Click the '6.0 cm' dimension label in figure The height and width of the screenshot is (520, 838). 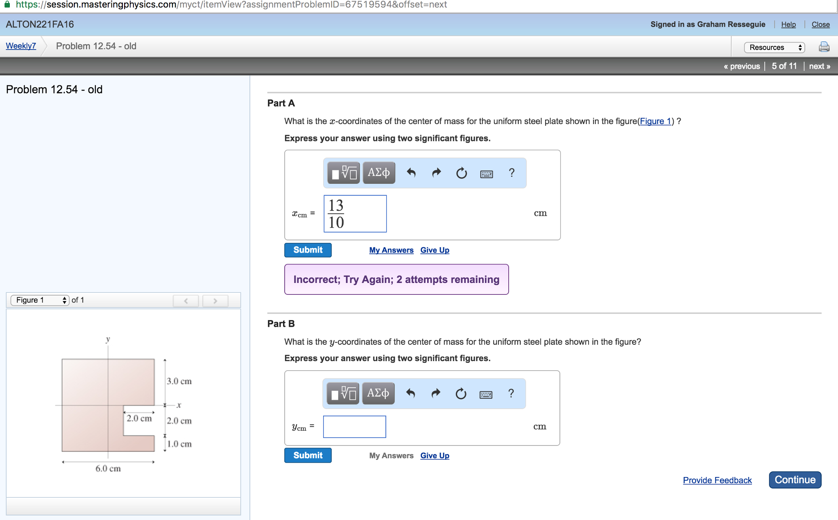[x=108, y=468]
